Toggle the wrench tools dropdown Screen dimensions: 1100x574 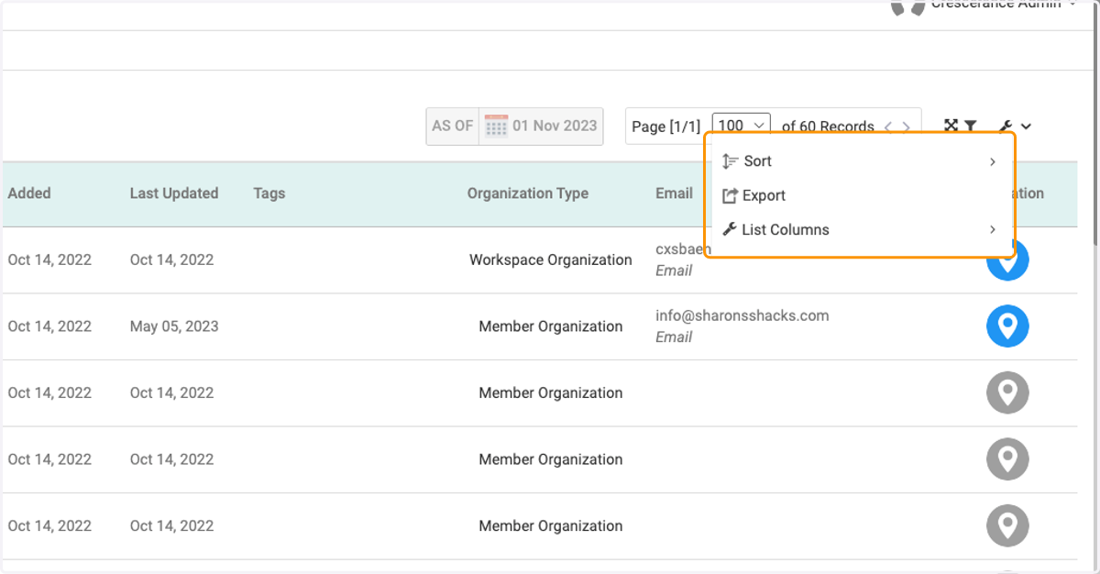point(1015,127)
